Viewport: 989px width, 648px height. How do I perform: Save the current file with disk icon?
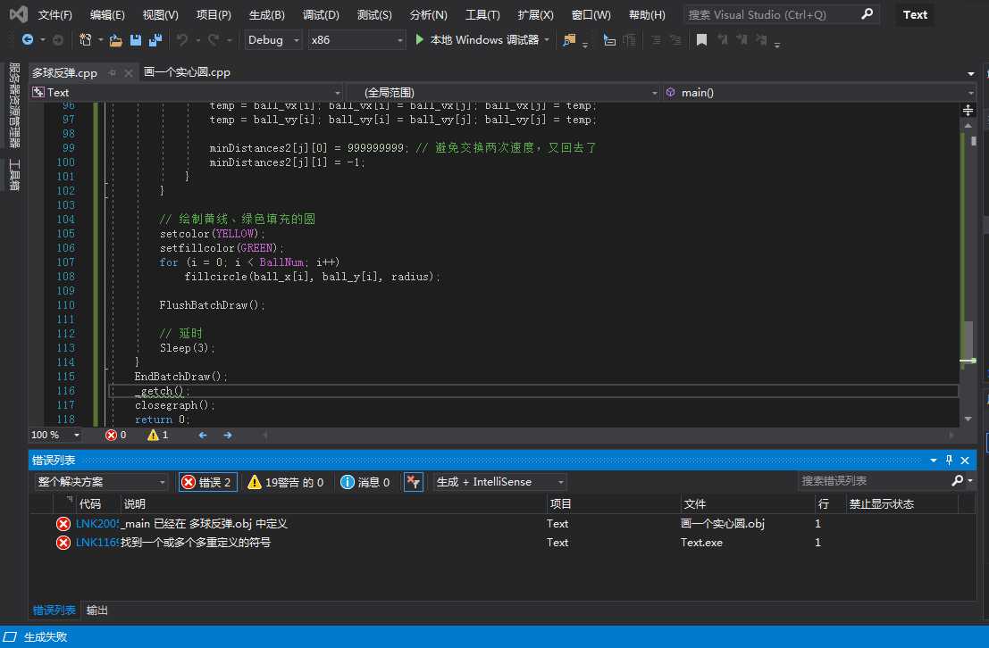(x=135, y=39)
